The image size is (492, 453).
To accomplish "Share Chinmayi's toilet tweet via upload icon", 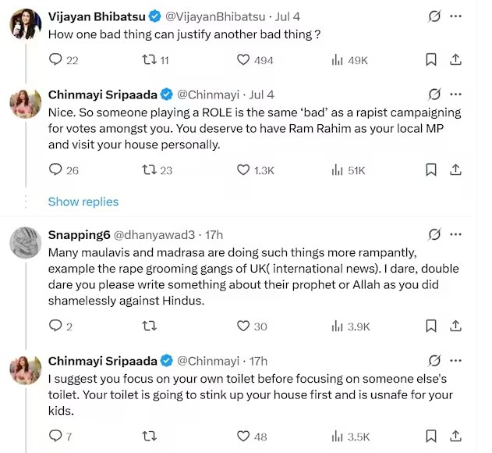I will click(x=455, y=436).
